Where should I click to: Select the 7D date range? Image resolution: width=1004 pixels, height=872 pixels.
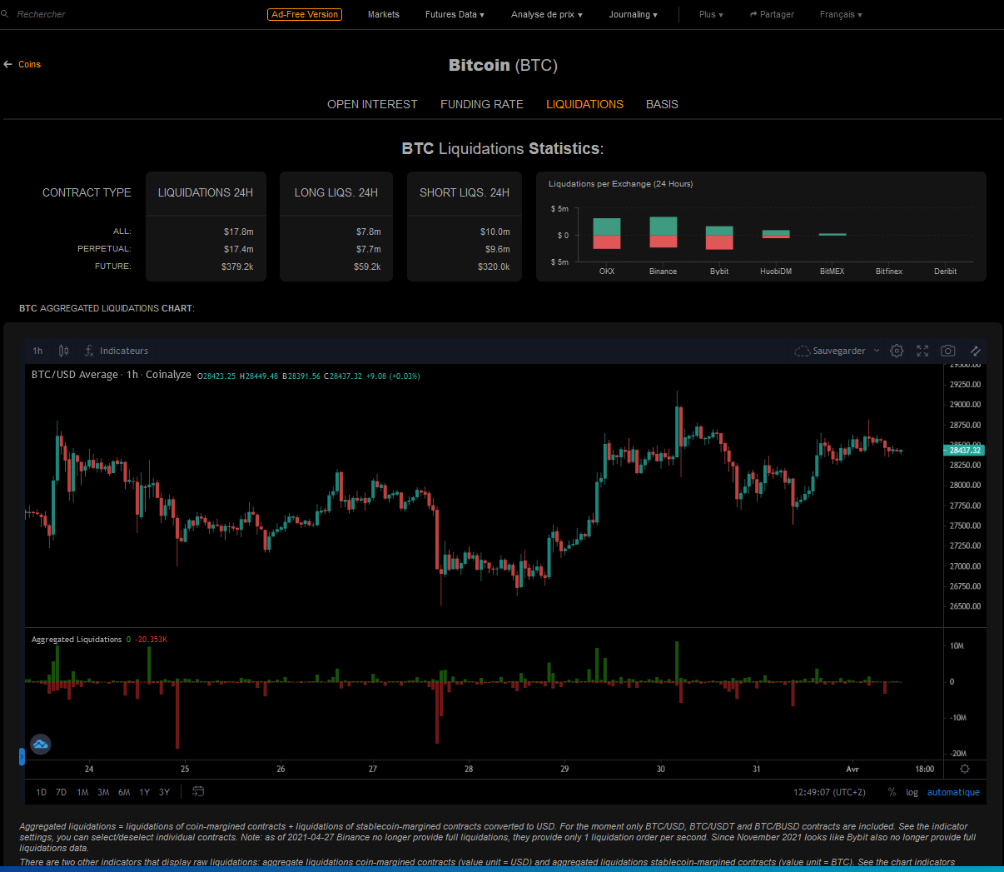coord(61,792)
